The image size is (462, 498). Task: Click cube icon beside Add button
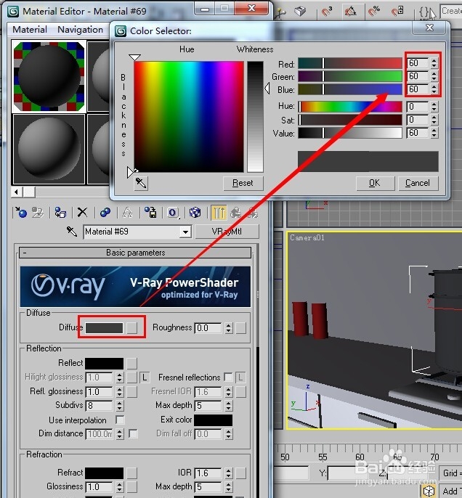pyautogui.click(x=429, y=491)
